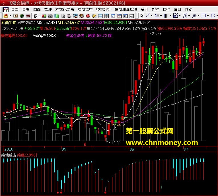Click the green four-way move arrows icon
This screenshot has height=196, width=218.
coord(22,16)
